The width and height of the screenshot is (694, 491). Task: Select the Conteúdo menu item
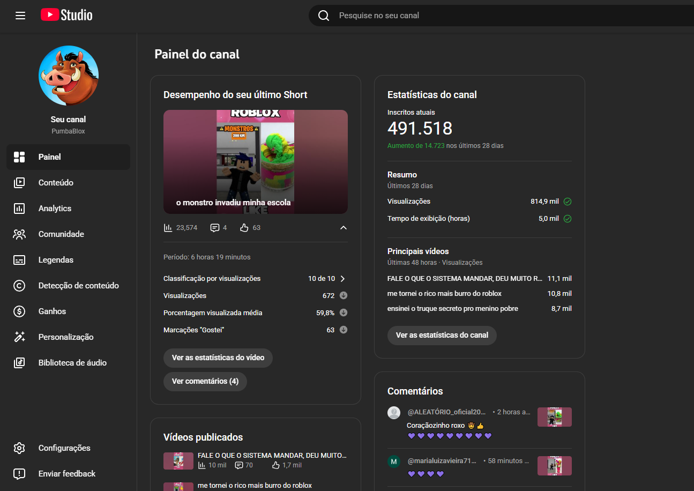(x=56, y=183)
